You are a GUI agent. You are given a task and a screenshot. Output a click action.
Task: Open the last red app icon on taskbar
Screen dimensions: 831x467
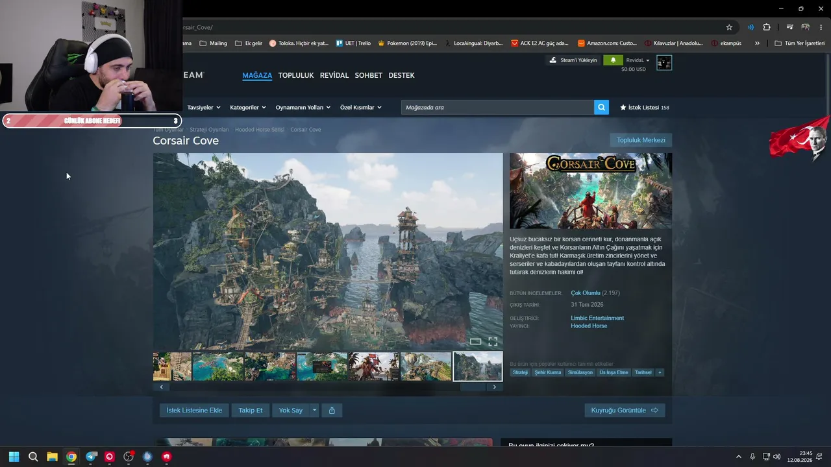(167, 457)
